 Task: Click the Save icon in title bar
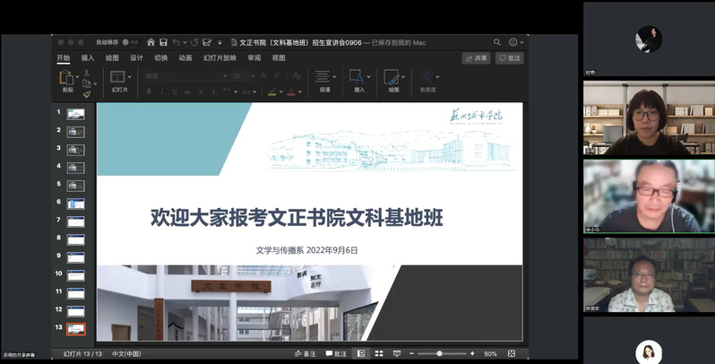tap(163, 42)
